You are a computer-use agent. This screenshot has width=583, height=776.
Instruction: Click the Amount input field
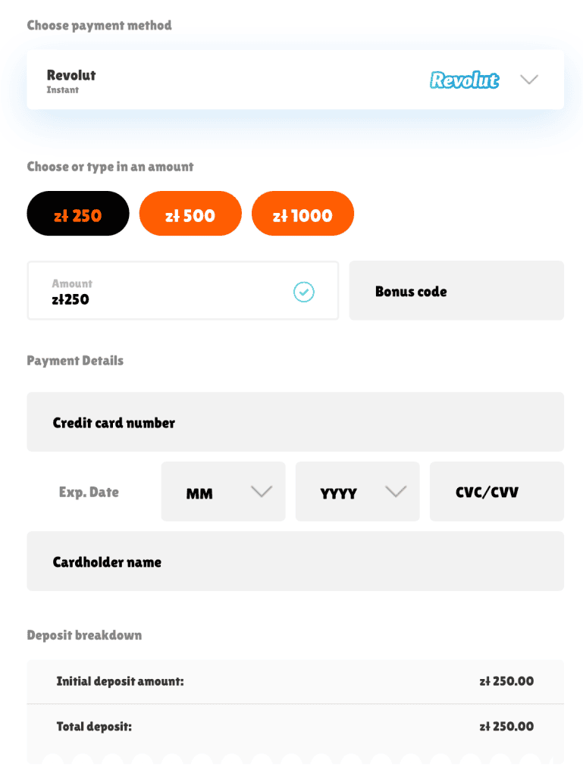(183, 290)
